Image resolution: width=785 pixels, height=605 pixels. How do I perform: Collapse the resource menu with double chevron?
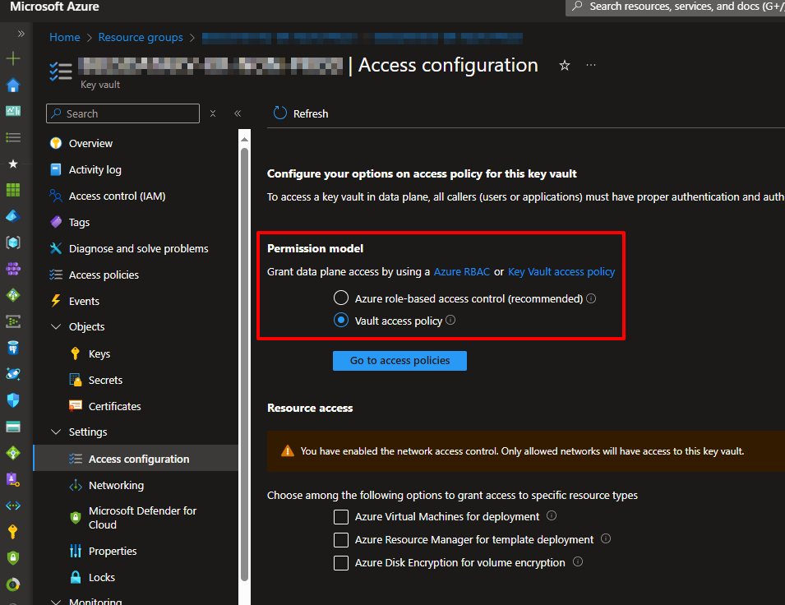coord(238,113)
